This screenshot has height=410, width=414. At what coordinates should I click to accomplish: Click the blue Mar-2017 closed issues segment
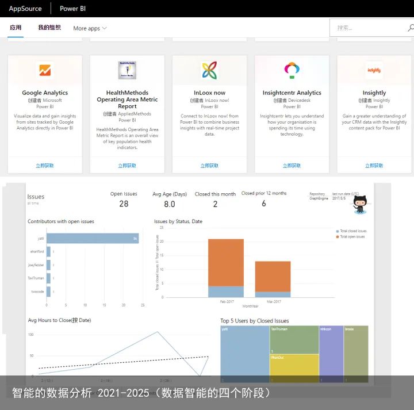[x=273, y=294]
